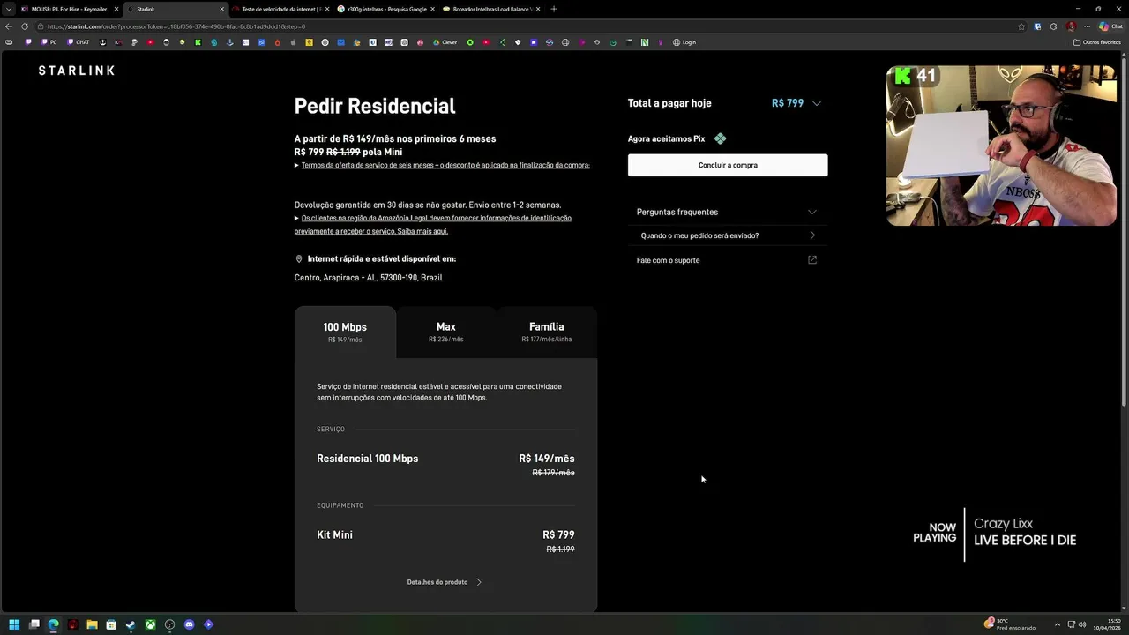
Task: Click Concluir a compra button
Action: pos(728,165)
